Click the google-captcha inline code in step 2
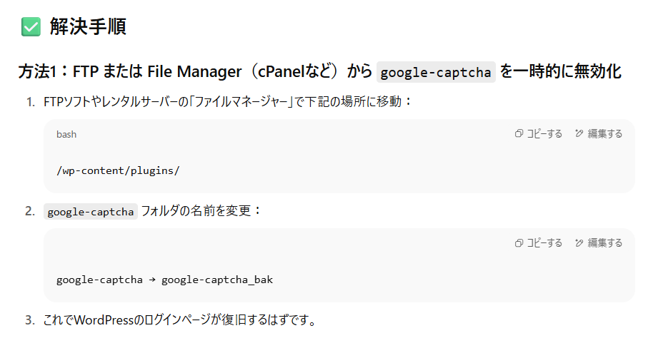 [91, 211]
